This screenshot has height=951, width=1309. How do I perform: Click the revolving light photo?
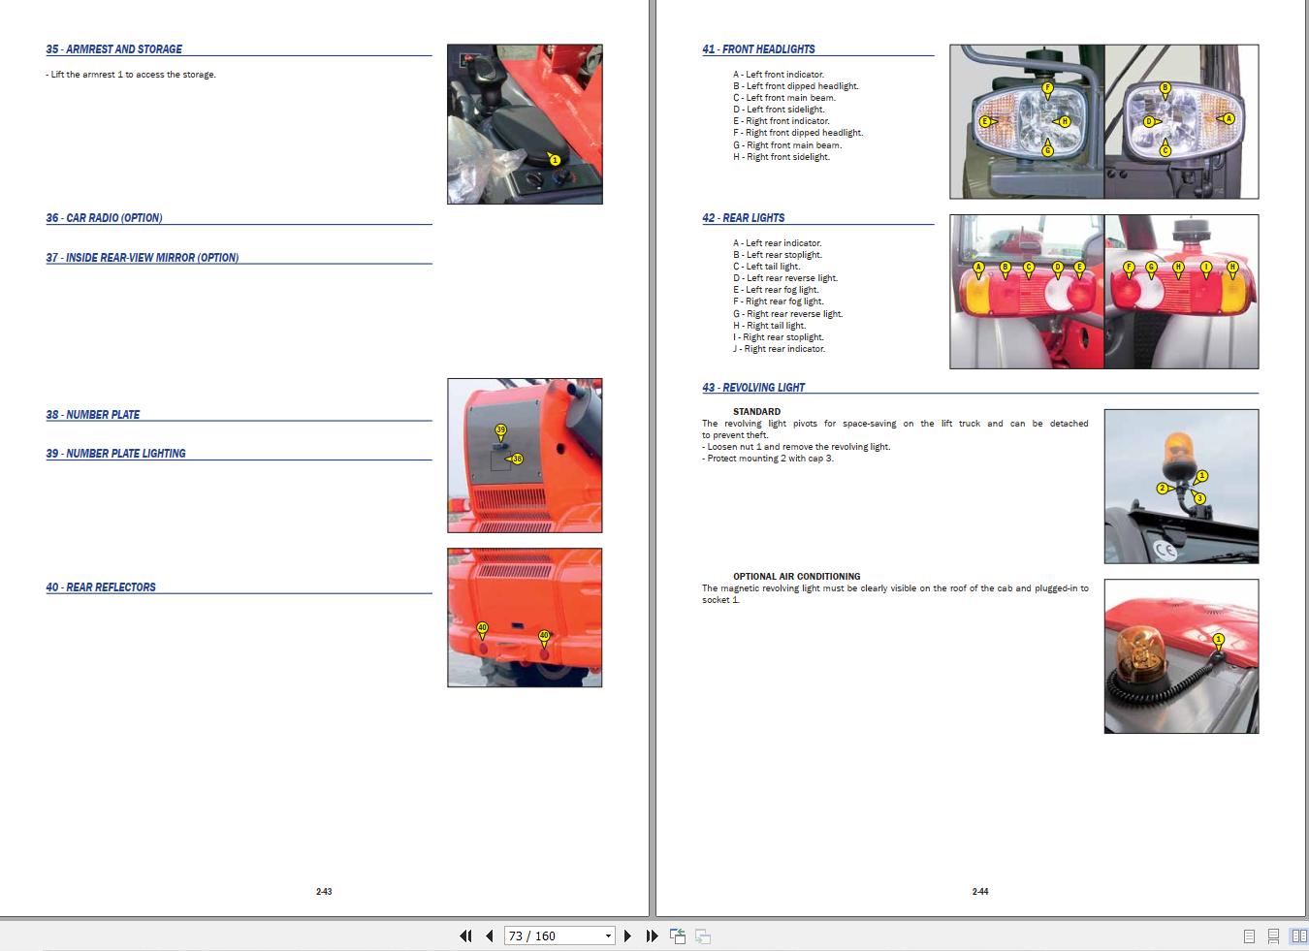click(1181, 487)
